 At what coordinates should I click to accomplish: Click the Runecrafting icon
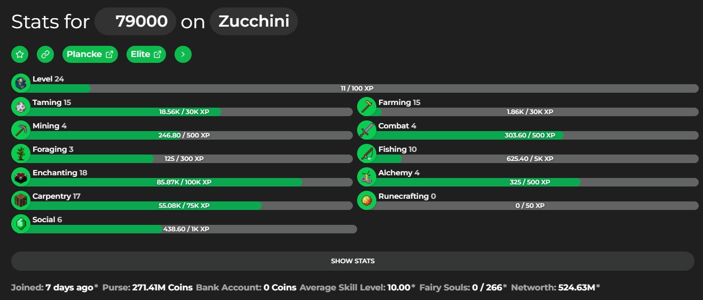pos(367,200)
